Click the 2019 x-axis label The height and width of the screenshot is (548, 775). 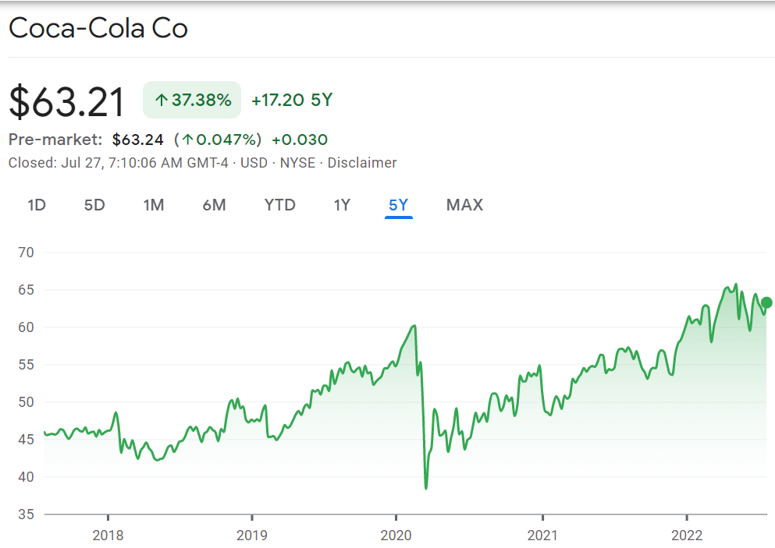click(x=251, y=536)
